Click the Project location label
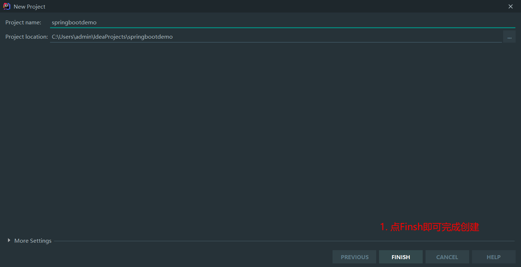521x267 pixels. tap(26, 37)
